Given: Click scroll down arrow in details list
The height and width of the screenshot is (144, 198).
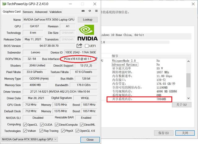Looking at the screenshot, I should click(188, 98).
